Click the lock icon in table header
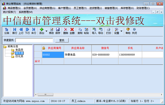Image resolution: width=165 pixels, height=105 pixels. pyautogui.click(x=43, y=48)
